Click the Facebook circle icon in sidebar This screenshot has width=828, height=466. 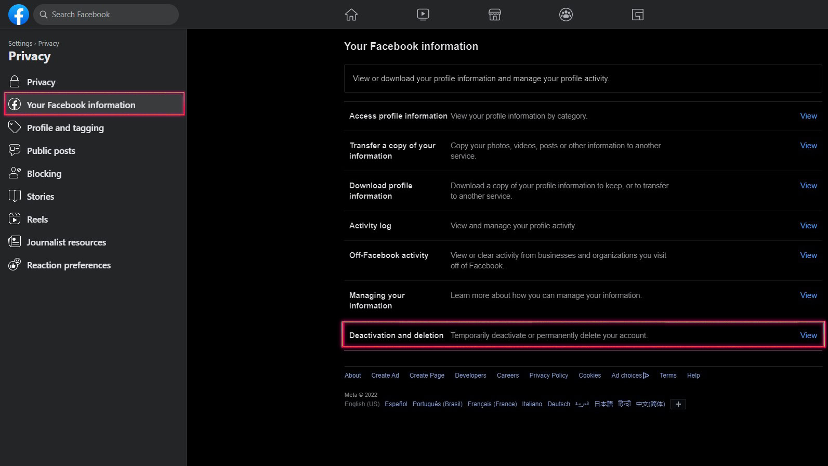point(15,105)
